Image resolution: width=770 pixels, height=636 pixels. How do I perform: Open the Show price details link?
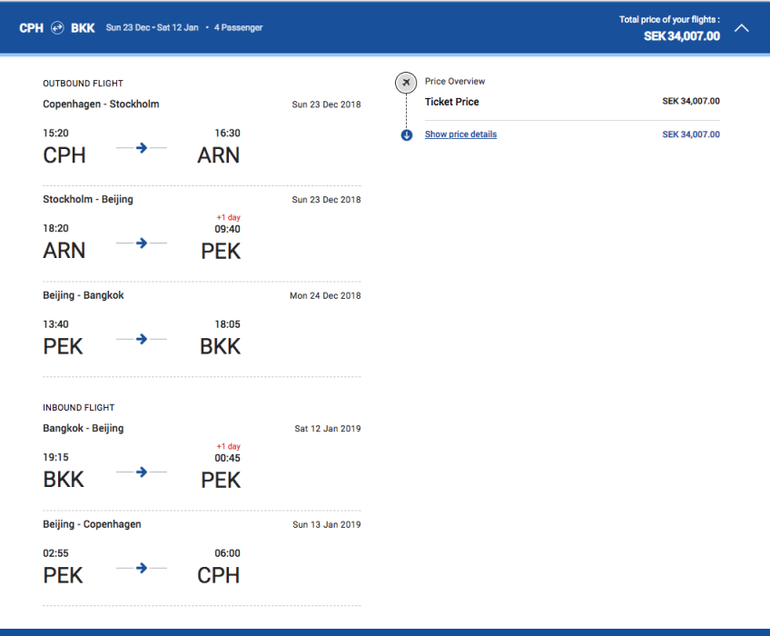[x=460, y=134]
